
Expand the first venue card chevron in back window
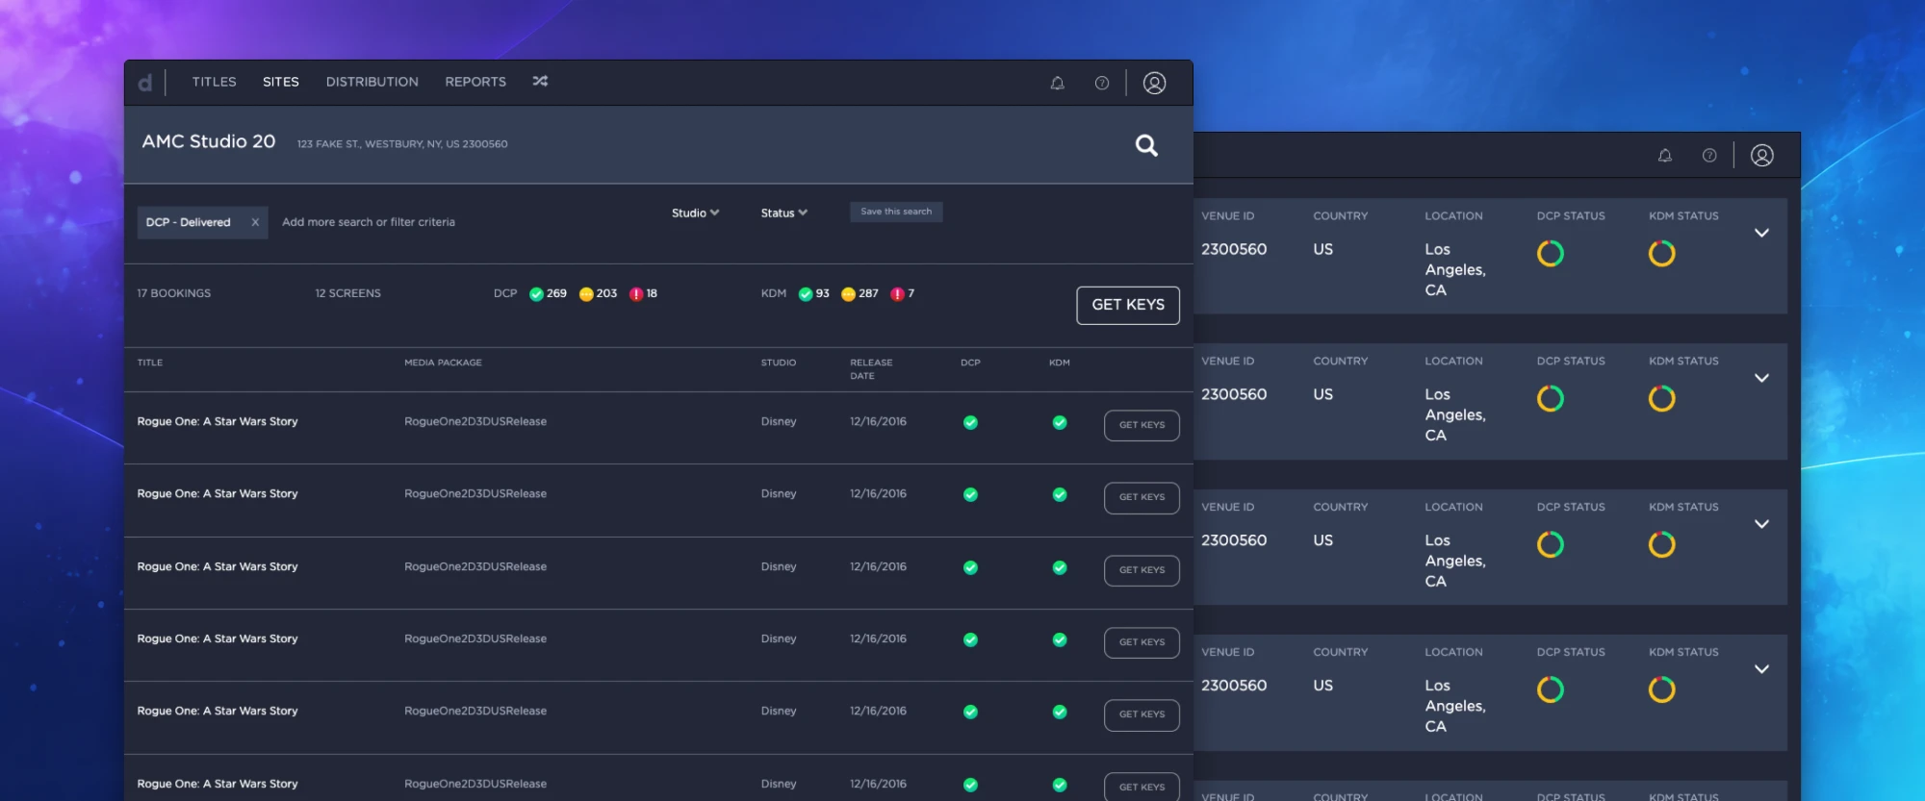1761,233
